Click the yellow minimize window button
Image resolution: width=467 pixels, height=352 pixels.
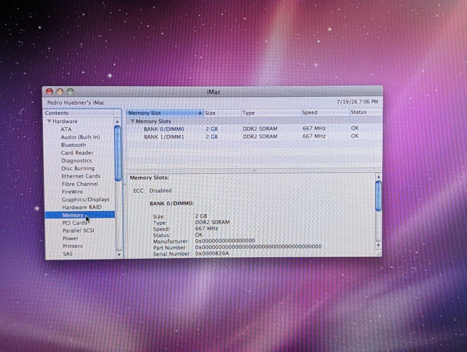60,92
